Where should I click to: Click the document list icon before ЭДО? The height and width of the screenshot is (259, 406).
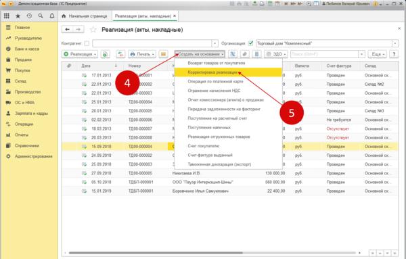click(x=256, y=54)
